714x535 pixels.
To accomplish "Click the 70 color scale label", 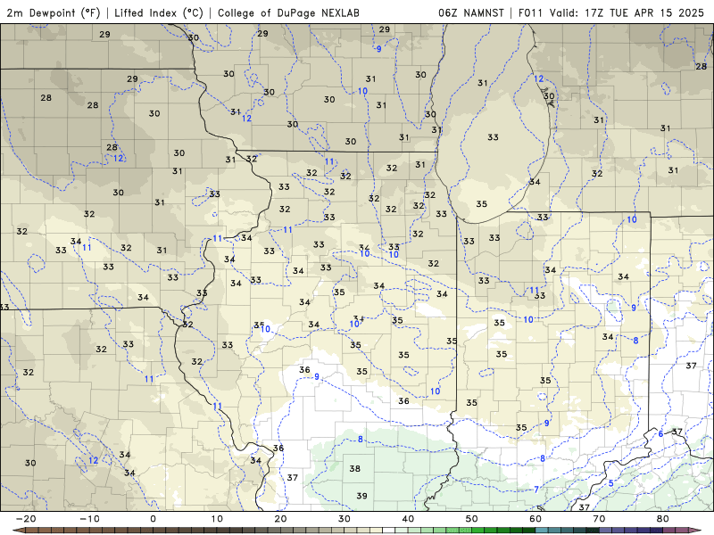I will (x=599, y=519).
